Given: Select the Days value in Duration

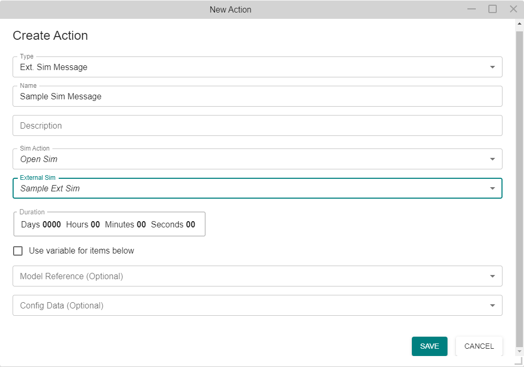Looking at the screenshot, I should [x=51, y=225].
